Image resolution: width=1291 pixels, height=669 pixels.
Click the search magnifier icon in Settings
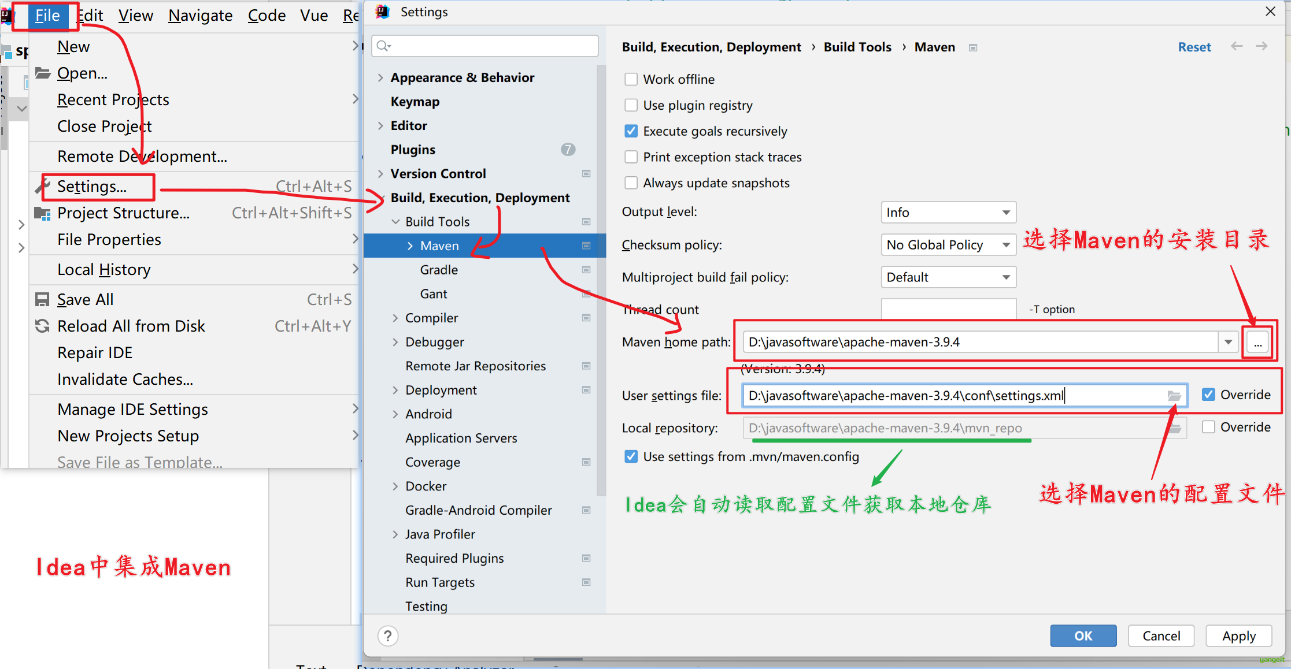(x=384, y=46)
